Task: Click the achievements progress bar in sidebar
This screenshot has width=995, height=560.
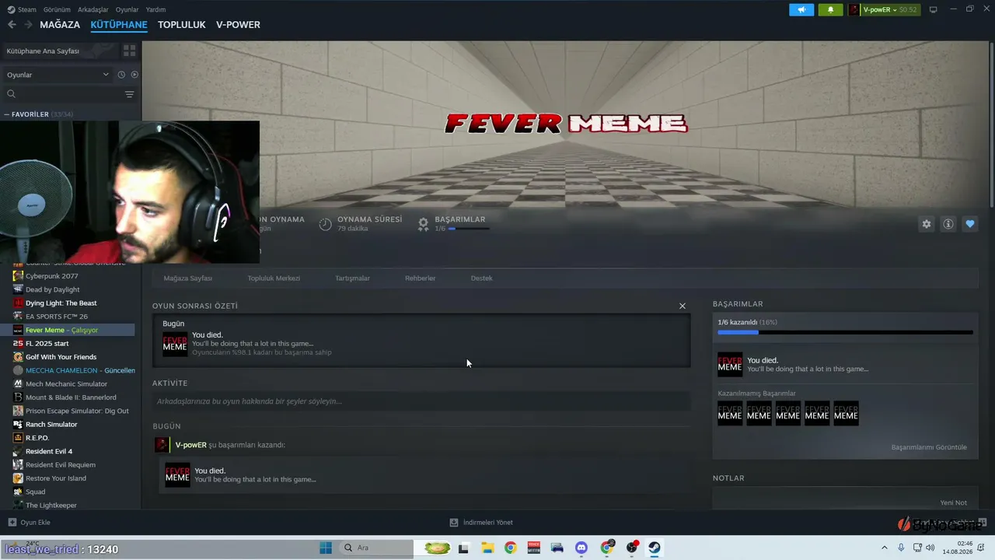Action: click(845, 332)
